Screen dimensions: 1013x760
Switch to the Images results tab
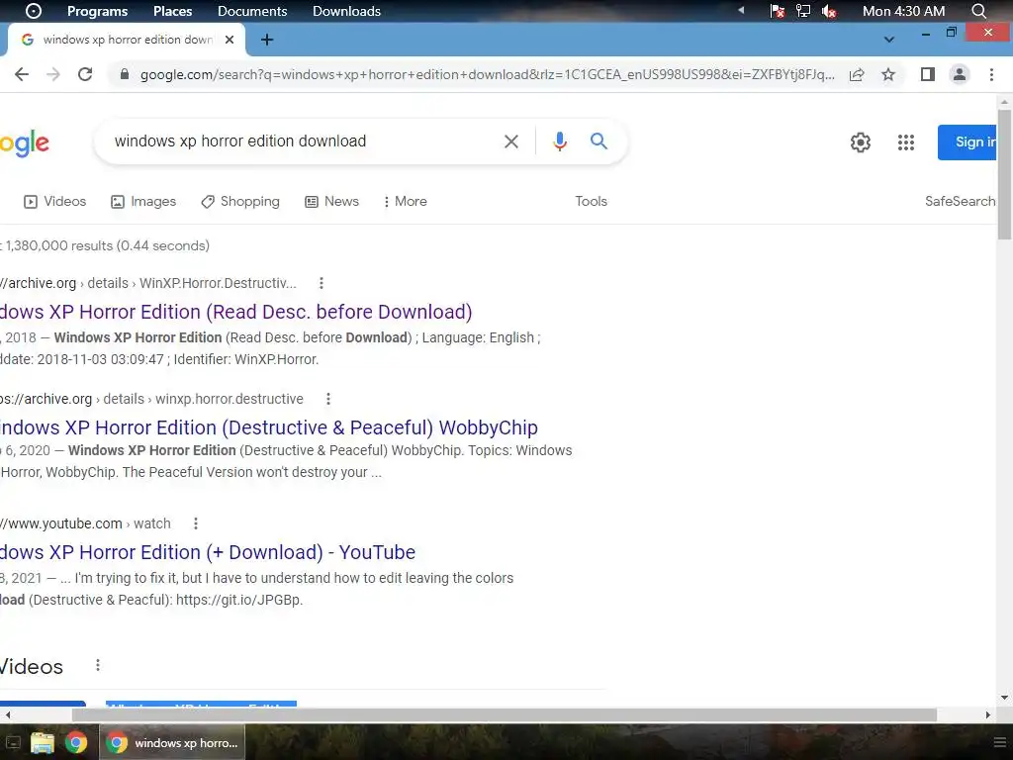(x=143, y=202)
